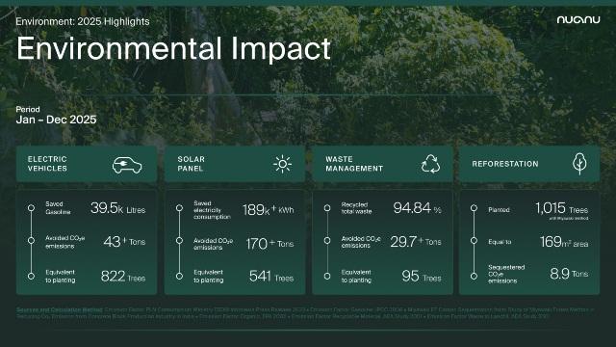Viewport: 616px width, 347px height.
Task: Click the Planted row timeline bullet
Action: [474, 208]
